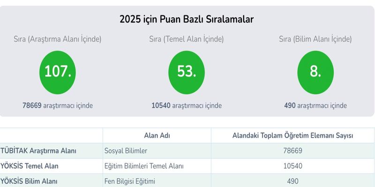Screen dimensions: 375x187
Task: Select the 'TÜBİTAK Araştırma Alanı' row label
Action: click(38, 151)
